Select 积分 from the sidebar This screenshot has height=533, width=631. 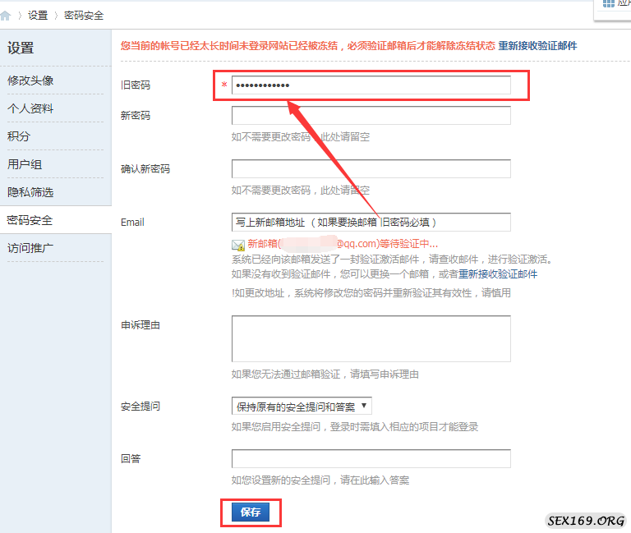point(19,136)
